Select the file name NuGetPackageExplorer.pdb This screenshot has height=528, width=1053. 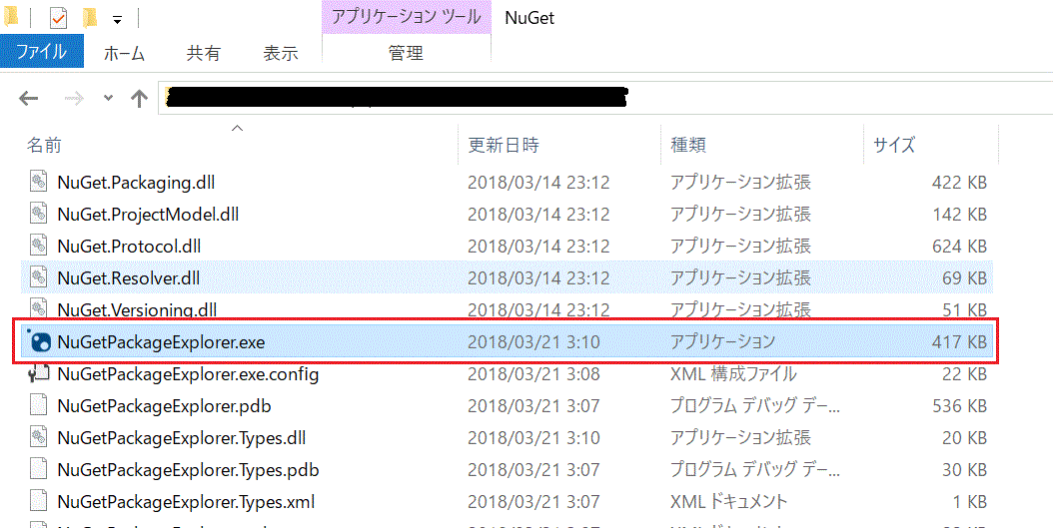tap(165, 406)
